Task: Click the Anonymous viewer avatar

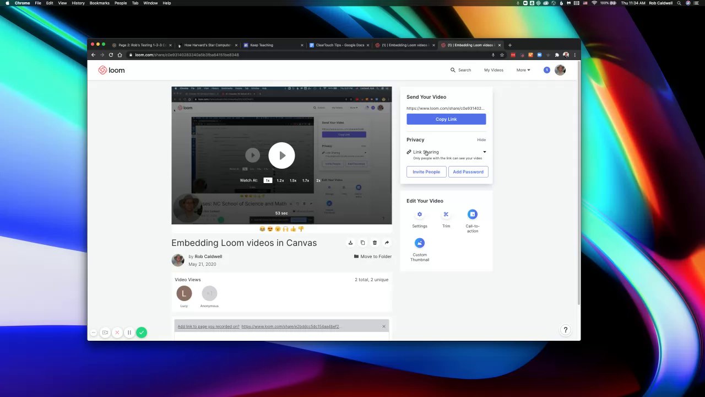Action: point(209,294)
